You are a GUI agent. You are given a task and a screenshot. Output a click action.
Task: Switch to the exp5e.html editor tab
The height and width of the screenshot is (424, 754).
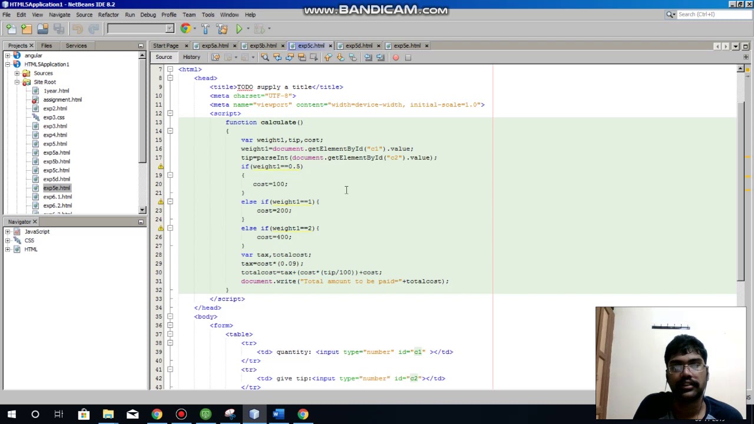(x=407, y=46)
